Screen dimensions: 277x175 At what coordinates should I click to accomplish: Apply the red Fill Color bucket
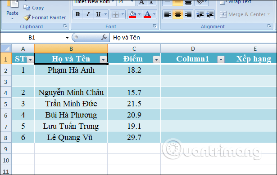[132, 14]
